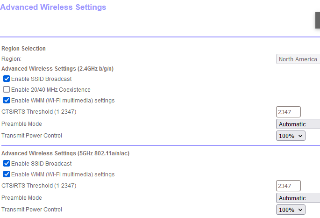
Task: Click the Advanced Wireless Settings page title
Action: pyautogui.click(x=53, y=7)
